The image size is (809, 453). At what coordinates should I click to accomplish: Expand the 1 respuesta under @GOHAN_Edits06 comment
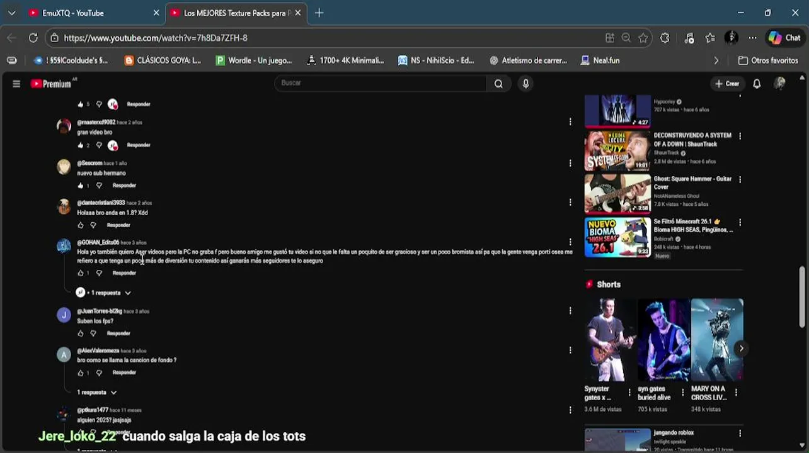click(103, 293)
